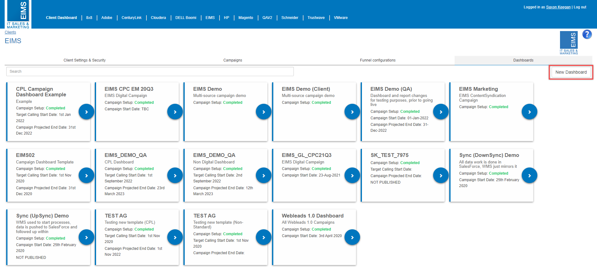Image resolution: width=597 pixels, height=275 pixels.
Task: Select the EIMS CPC EM 20Q3 title
Action: click(129, 89)
